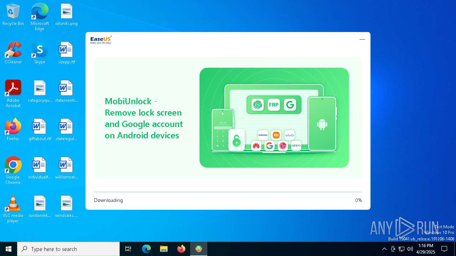Viewport: 456px width, 256px height.
Task: Open the clock and date flyout
Action: [426, 249]
